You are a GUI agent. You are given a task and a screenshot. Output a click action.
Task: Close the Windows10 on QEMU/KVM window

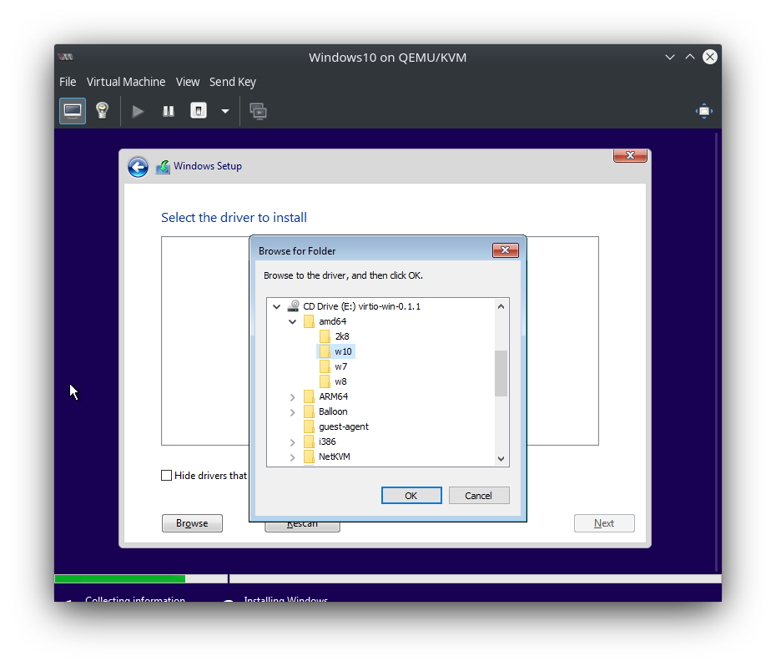[710, 57]
